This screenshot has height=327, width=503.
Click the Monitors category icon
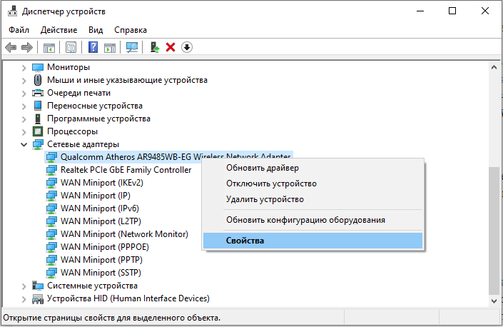(38, 67)
